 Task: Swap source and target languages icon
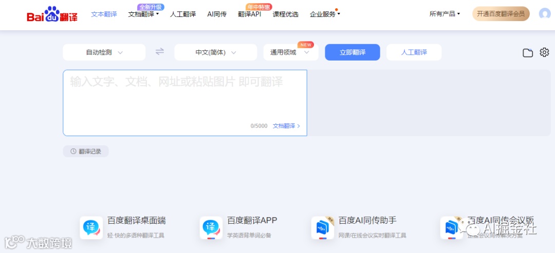point(160,52)
